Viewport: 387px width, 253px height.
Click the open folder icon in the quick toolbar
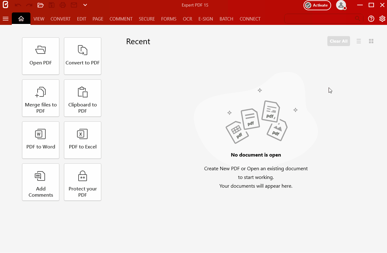tap(40, 5)
